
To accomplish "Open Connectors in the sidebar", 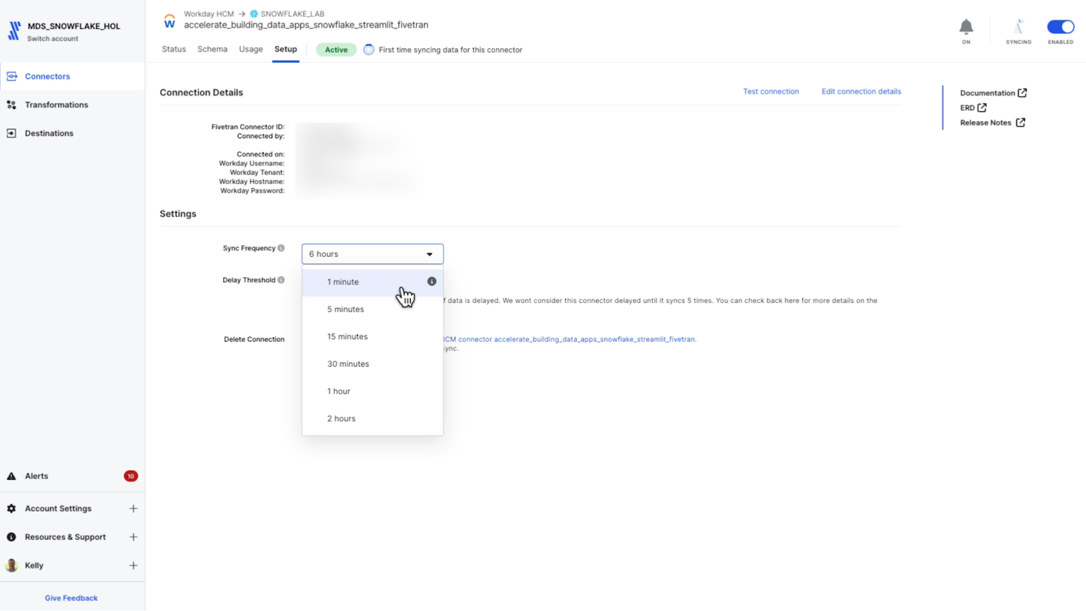I will tap(72, 76).
